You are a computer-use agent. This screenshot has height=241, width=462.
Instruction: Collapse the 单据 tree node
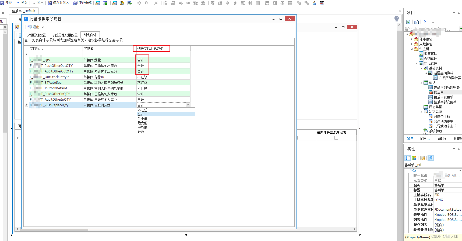click(421, 83)
